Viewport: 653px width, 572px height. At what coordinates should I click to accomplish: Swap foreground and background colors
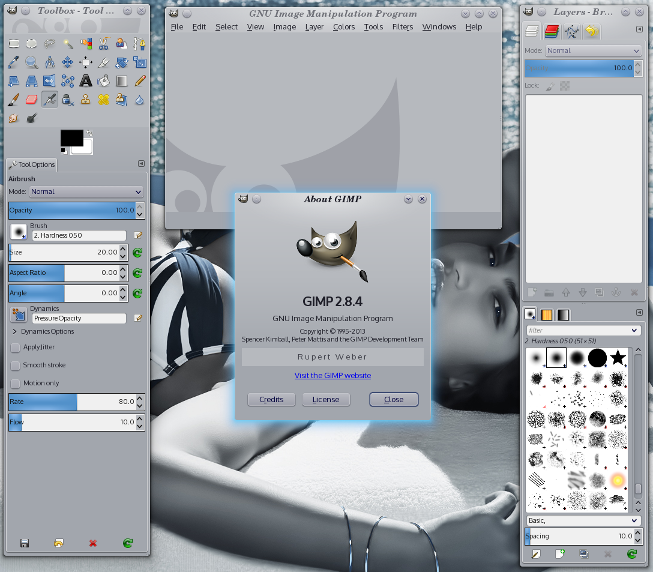[89, 133]
